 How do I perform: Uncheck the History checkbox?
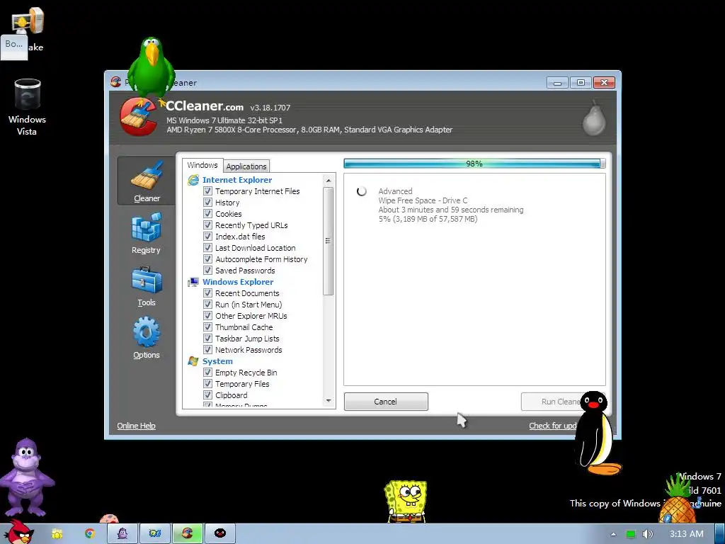click(x=207, y=202)
